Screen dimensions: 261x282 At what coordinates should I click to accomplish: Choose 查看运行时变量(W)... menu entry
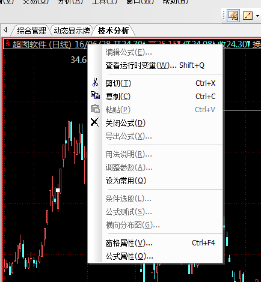point(155,65)
